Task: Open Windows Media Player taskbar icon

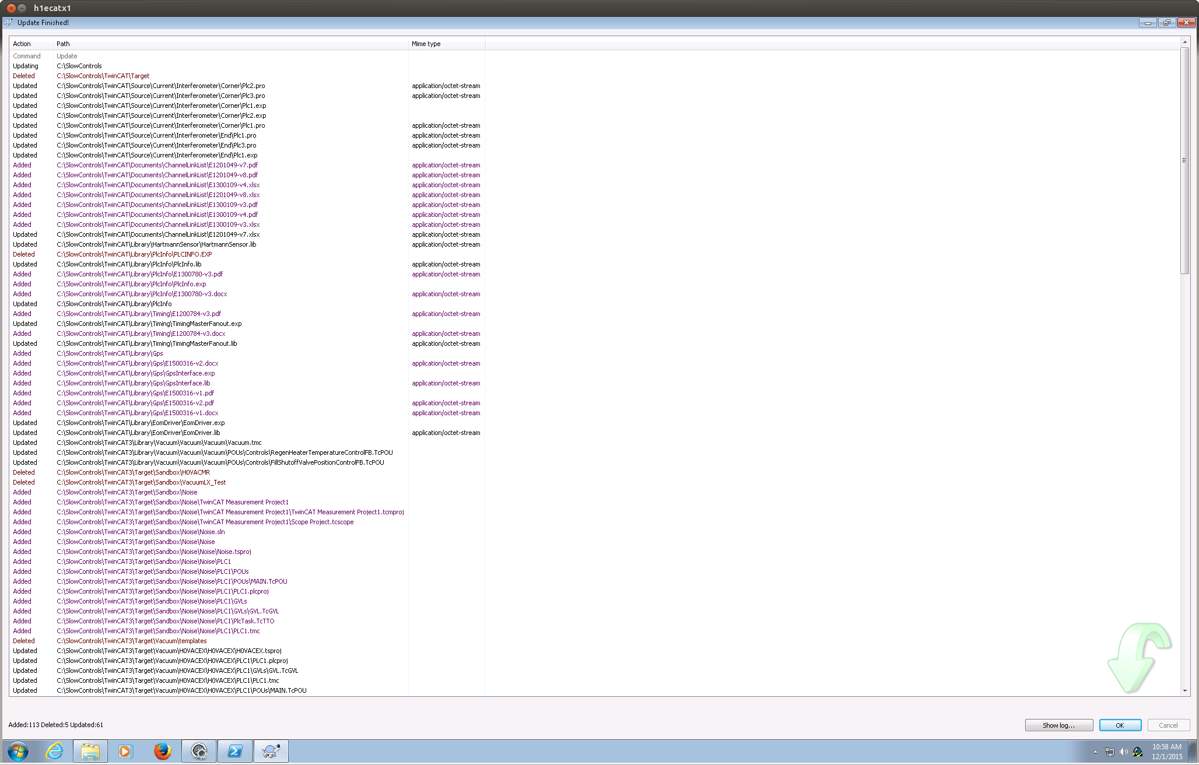Action: pos(125,752)
